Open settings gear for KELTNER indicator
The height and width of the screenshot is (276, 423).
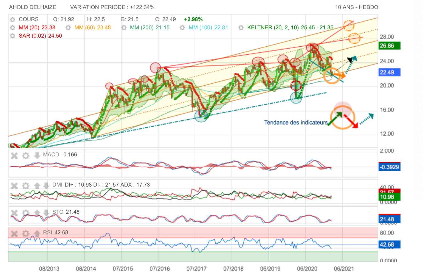[241, 28]
